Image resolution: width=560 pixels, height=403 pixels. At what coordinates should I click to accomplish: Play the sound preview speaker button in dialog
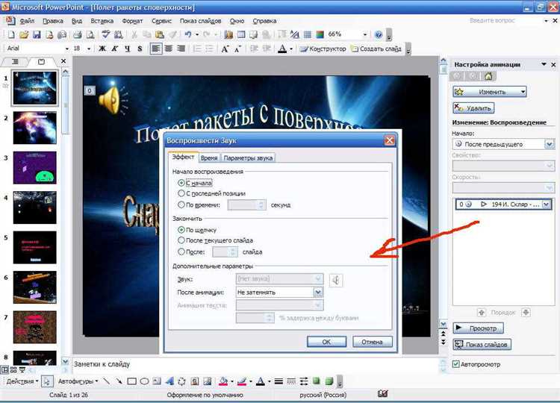[336, 280]
